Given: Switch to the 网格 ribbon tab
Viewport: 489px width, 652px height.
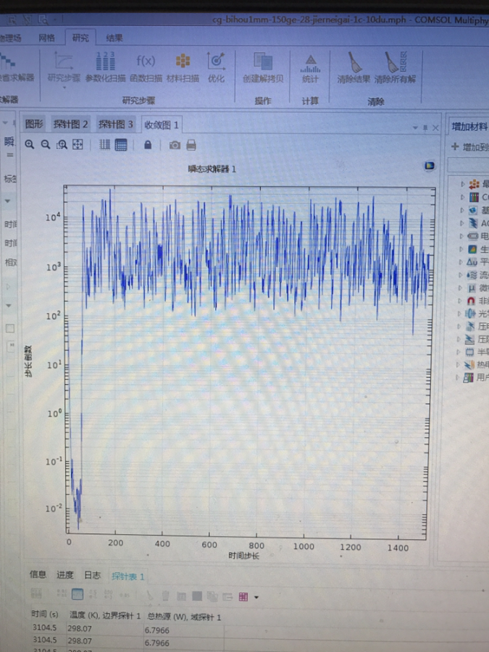Looking at the screenshot, I should (x=46, y=38).
